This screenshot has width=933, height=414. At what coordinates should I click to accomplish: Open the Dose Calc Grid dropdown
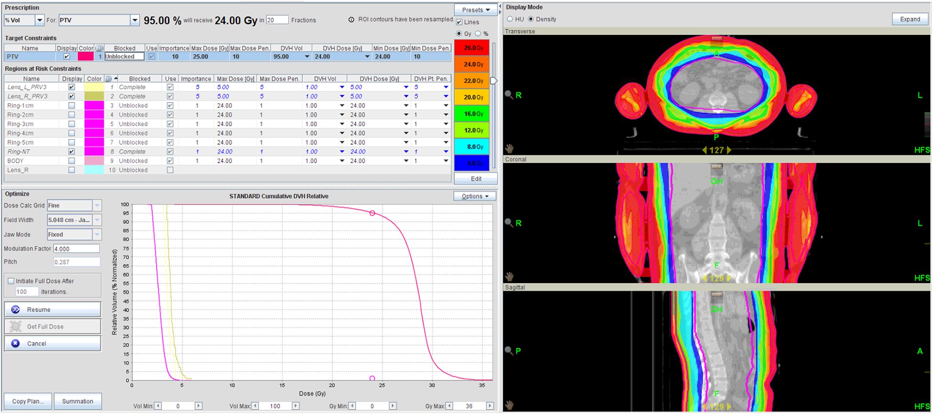click(x=97, y=206)
